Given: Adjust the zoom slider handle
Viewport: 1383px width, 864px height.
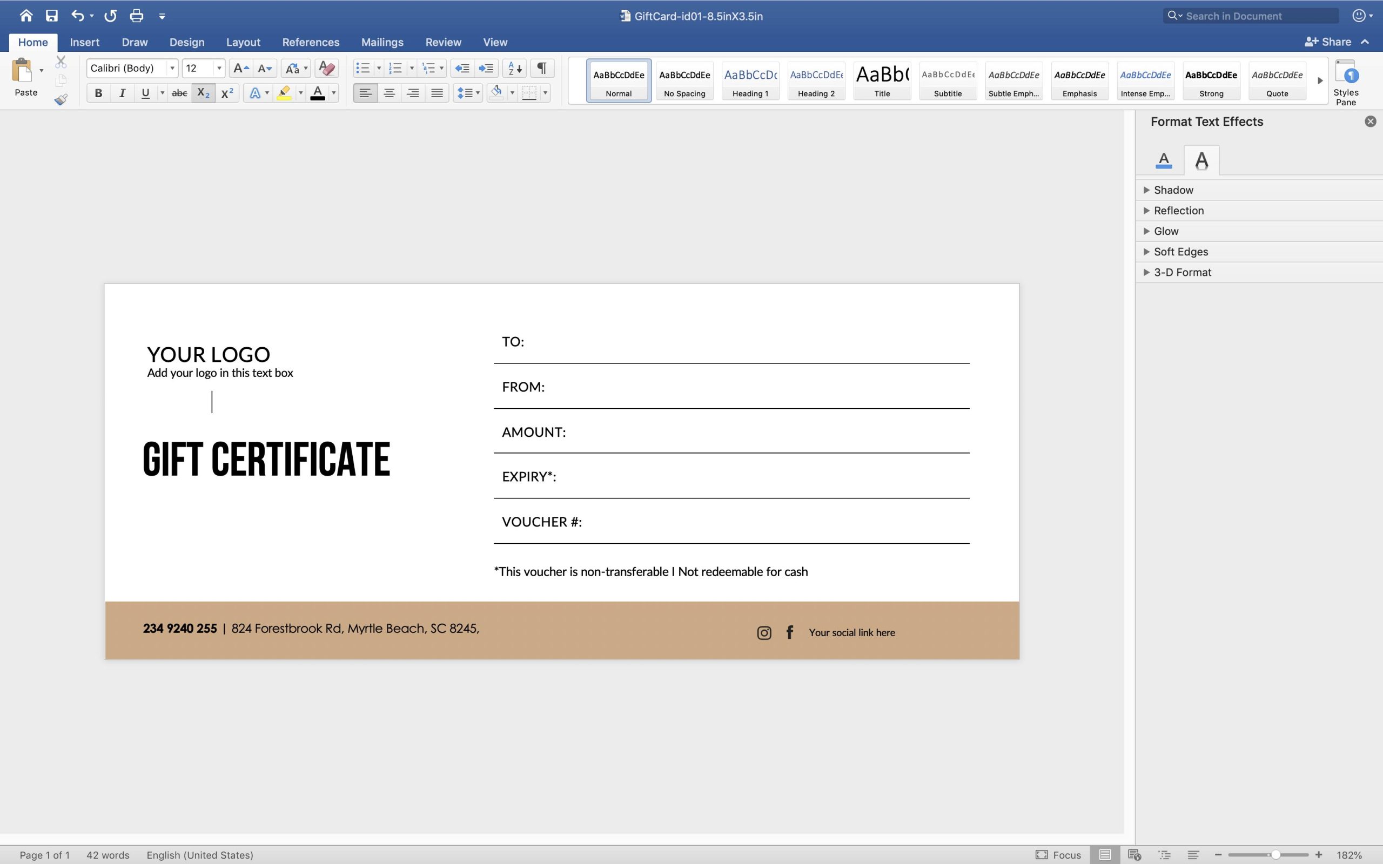Looking at the screenshot, I should 1275,855.
